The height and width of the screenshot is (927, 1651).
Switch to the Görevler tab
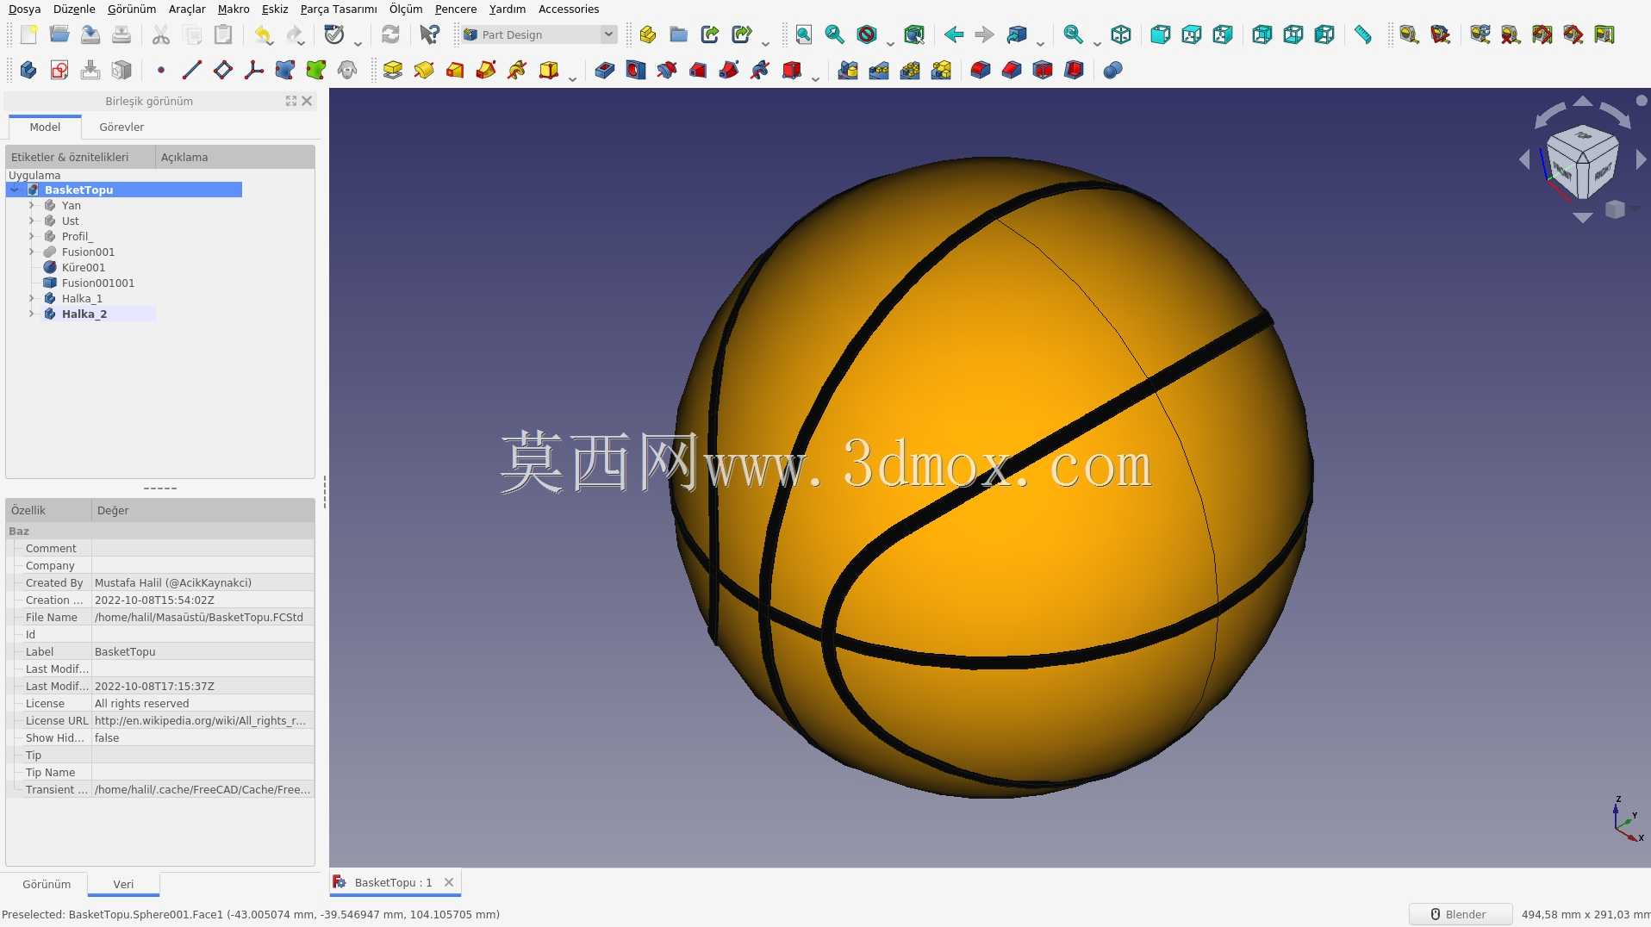[121, 127]
